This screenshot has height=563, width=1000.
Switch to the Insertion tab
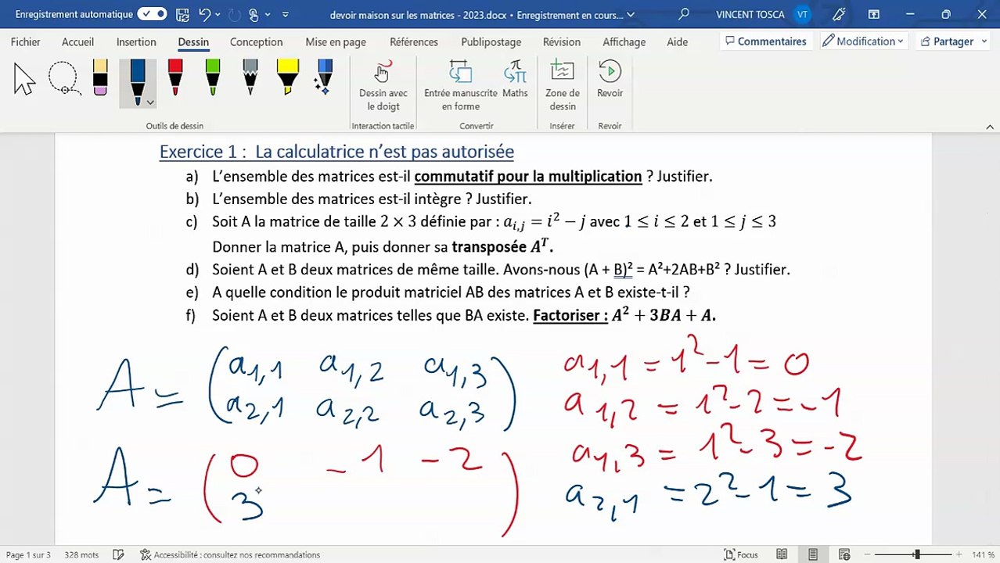click(x=136, y=42)
